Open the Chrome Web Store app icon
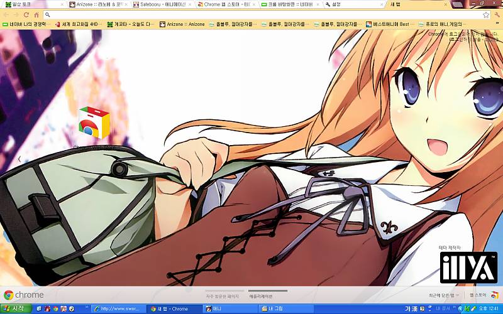Viewport: 503px width, 314px height. coord(94,123)
